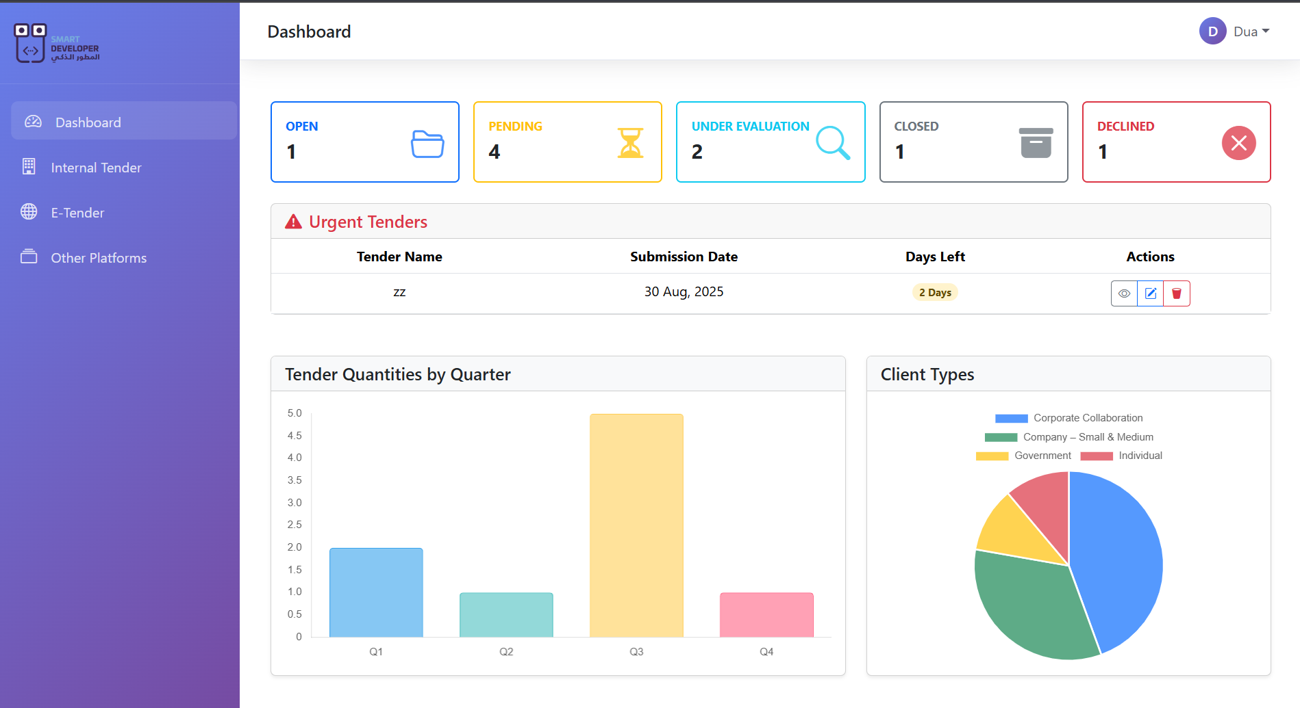The image size is (1300, 708).
Task: Select the PENDING tenders status card
Action: tap(568, 142)
